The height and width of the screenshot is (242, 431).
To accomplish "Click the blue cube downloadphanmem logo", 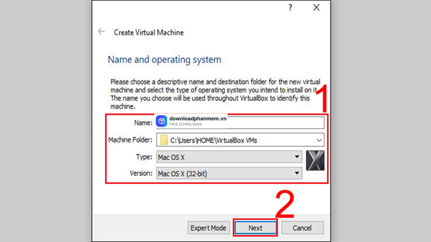I will pyautogui.click(x=162, y=121).
